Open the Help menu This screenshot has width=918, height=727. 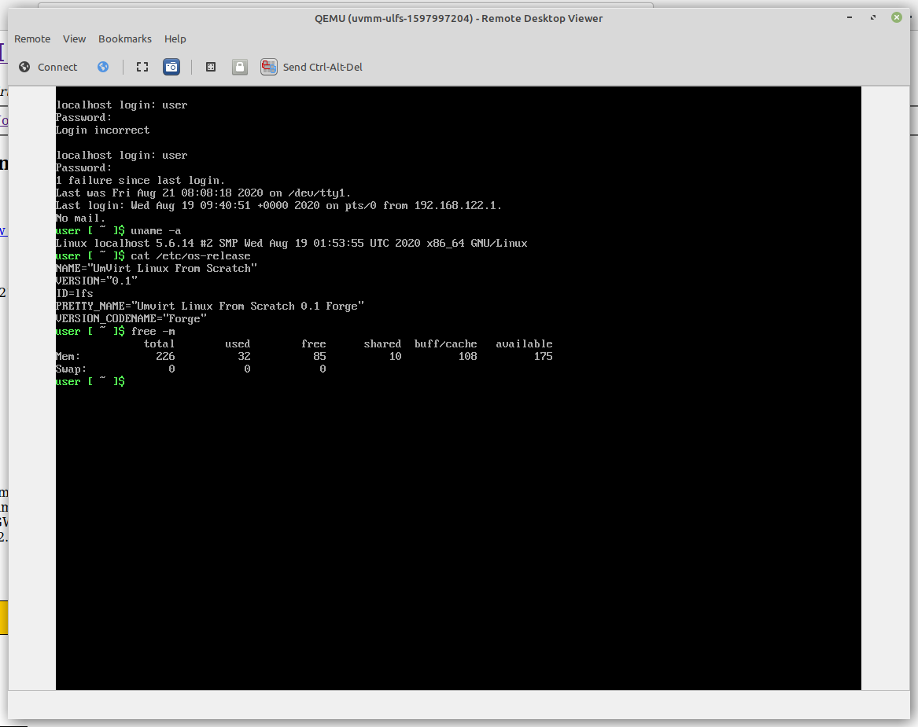(x=175, y=39)
